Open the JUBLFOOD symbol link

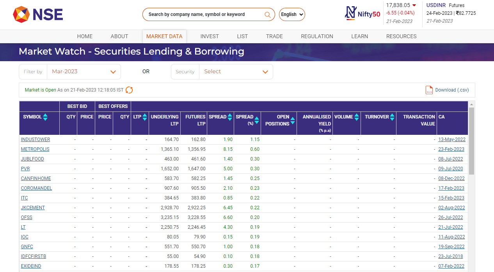tap(32, 159)
